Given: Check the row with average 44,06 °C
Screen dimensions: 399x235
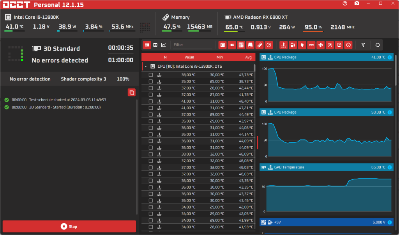Looking at the screenshot, I should click(151, 128).
